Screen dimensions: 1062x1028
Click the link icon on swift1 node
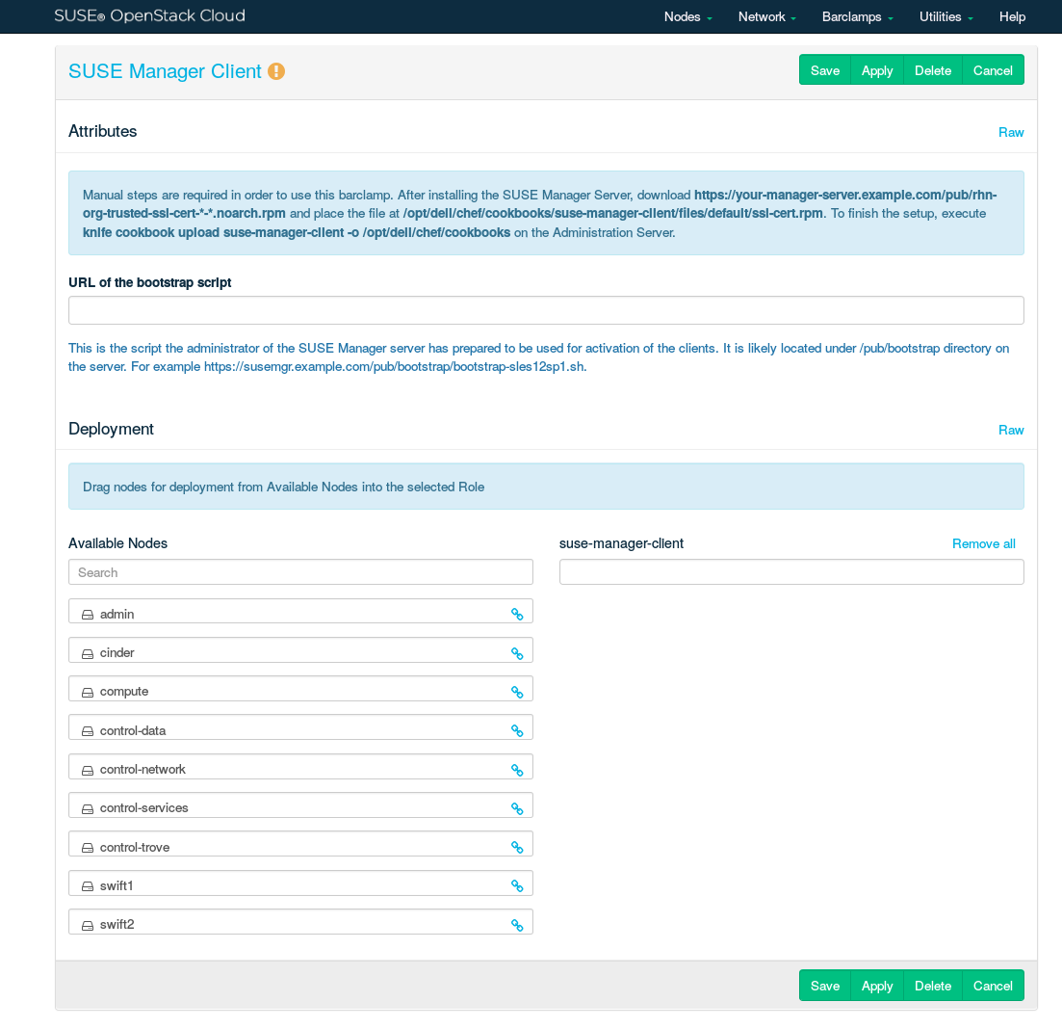tap(517, 886)
